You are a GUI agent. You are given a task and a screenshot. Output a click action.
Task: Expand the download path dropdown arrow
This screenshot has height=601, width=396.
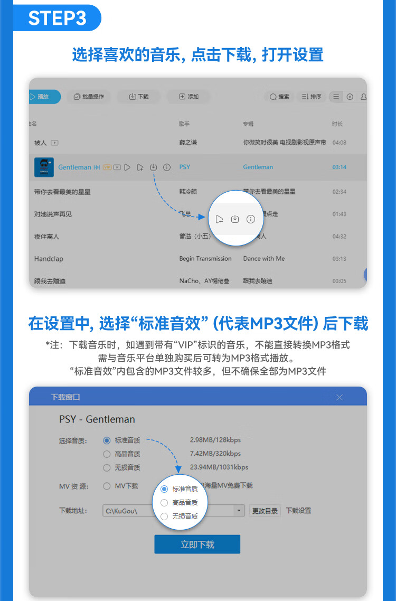[239, 511]
